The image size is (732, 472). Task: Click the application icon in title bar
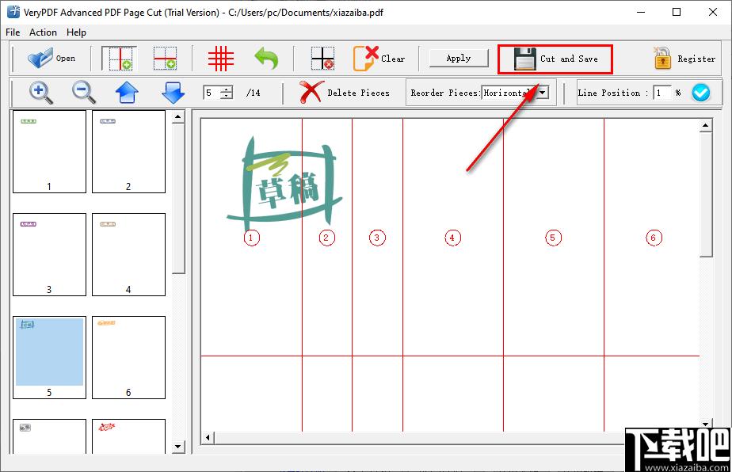[13, 12]
